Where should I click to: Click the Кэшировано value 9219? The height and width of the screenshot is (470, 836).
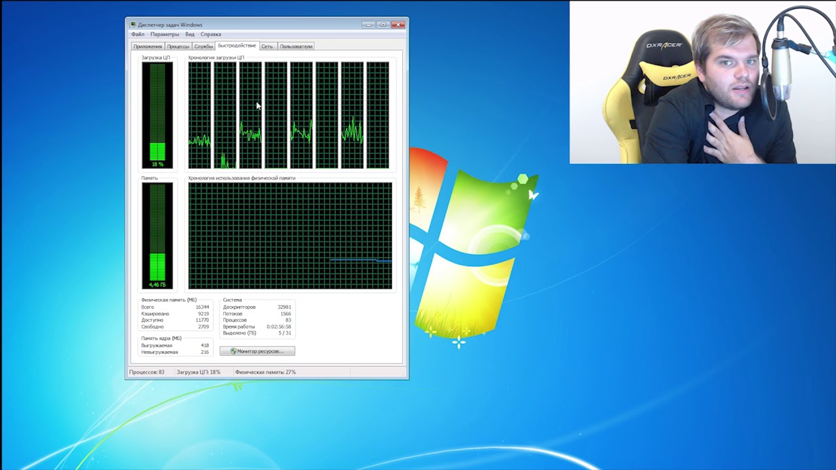tap(203, 313)
